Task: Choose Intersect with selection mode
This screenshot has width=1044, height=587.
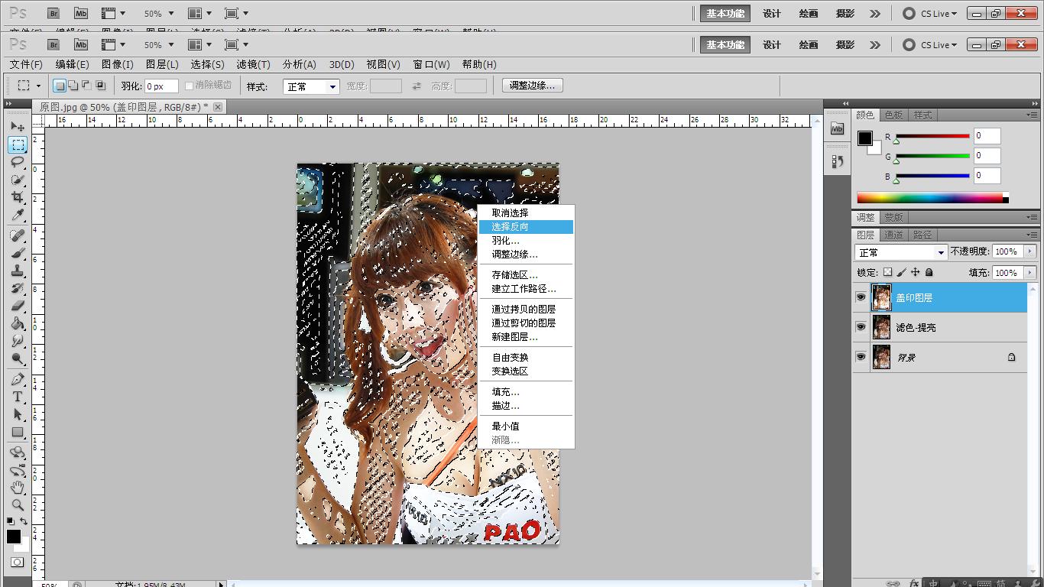Action: [x=100, y=86]
